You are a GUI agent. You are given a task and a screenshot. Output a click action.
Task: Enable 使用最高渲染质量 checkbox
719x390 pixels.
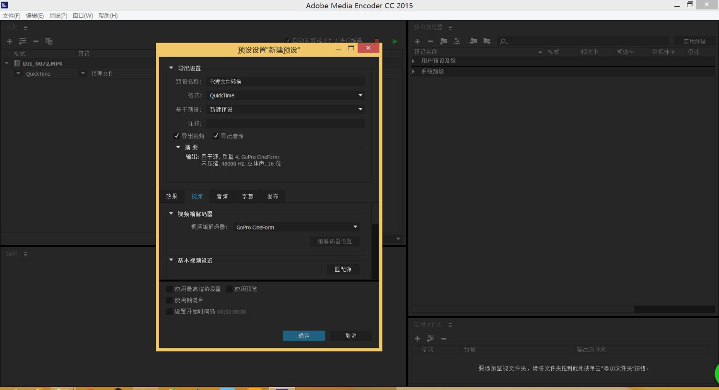tap(169, 289)
